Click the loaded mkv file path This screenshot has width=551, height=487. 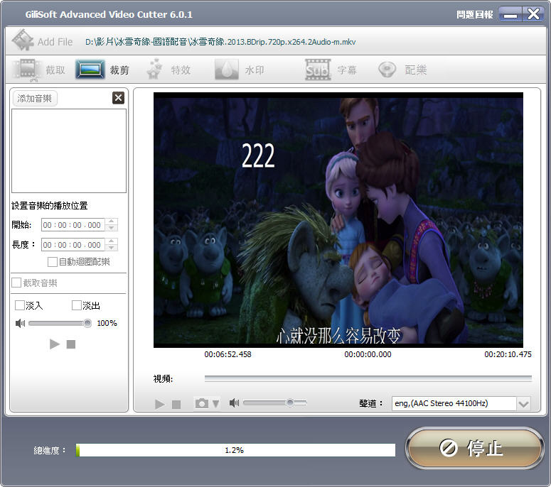(x=220, y=42)
